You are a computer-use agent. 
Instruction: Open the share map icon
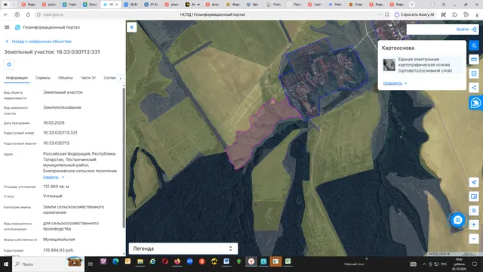coord(474,88)
